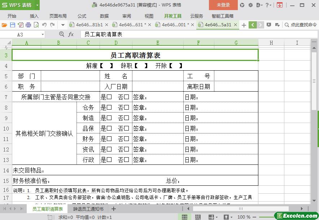
Task: Click the zoom slider in status bar
Action: (260, 217)
